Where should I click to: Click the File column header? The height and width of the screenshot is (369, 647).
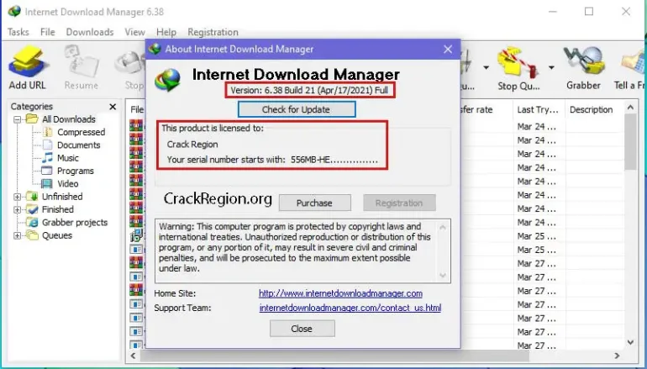point(137,109)
